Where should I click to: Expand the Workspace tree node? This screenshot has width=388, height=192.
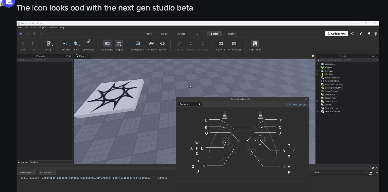click(x=318, y=64)
